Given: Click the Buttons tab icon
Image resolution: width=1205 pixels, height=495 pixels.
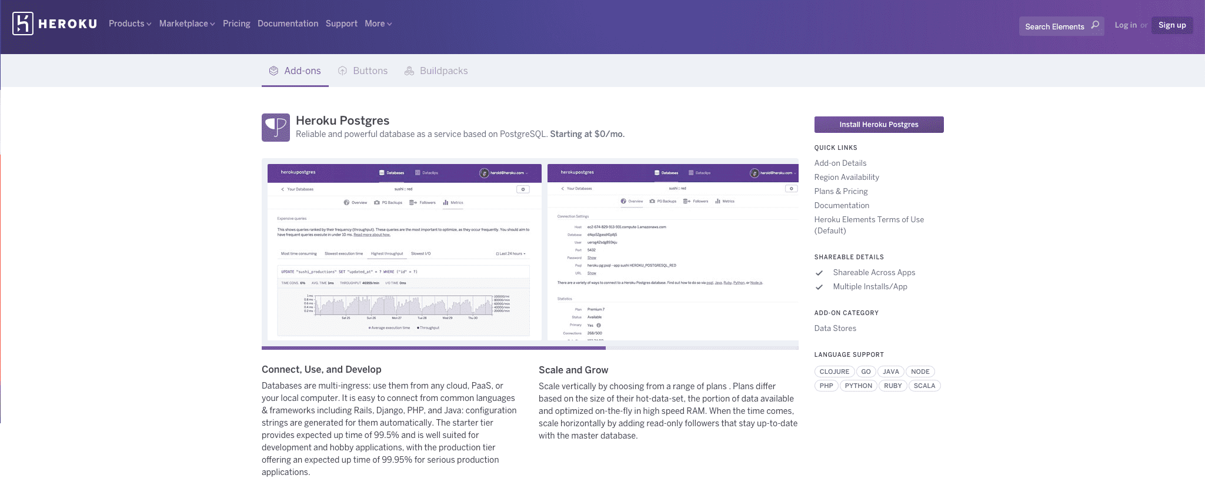Looking at the screenshot, I should click(x=342, y=71).
